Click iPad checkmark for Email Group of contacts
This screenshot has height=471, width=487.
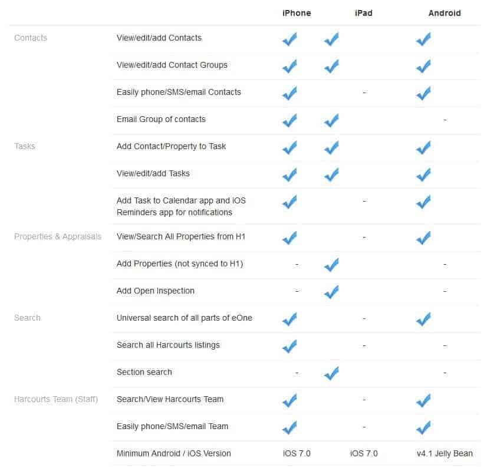pyautogui.click(x=331, y=120)
